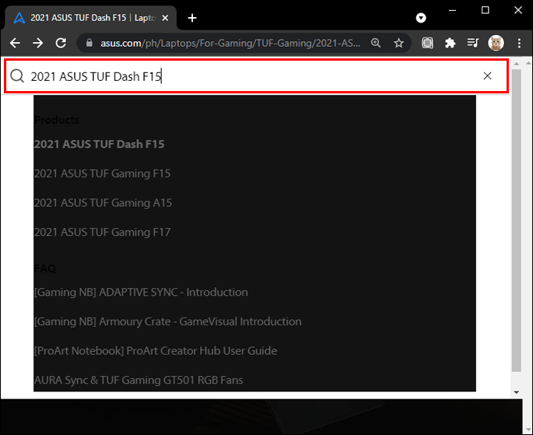The image size is (533, 435).
Task: Open FAQ ADAPTIVE SYNC - Introduction
Action: click(x=141, y=293)
